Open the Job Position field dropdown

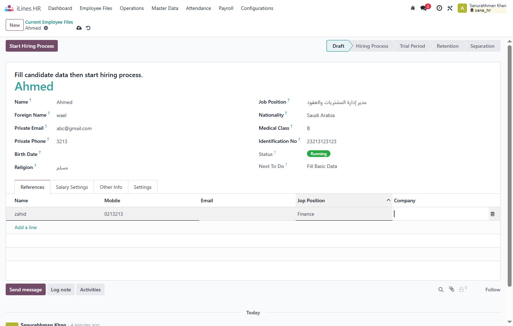[x=399, y=102]
